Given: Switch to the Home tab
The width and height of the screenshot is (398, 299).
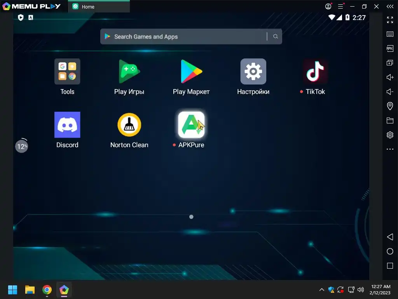Looking at the screenshot, I should pyautogui.click(x=99, y=7).
